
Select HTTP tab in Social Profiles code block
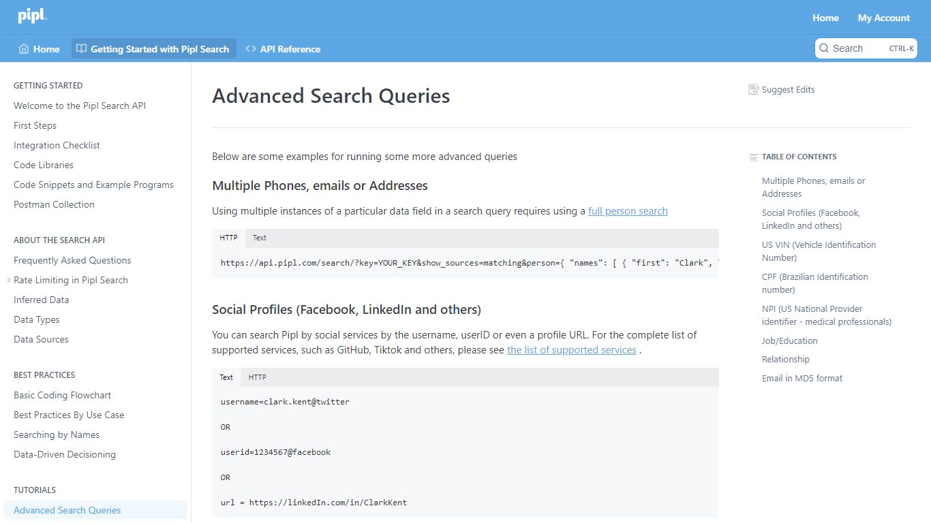(257, 377)
